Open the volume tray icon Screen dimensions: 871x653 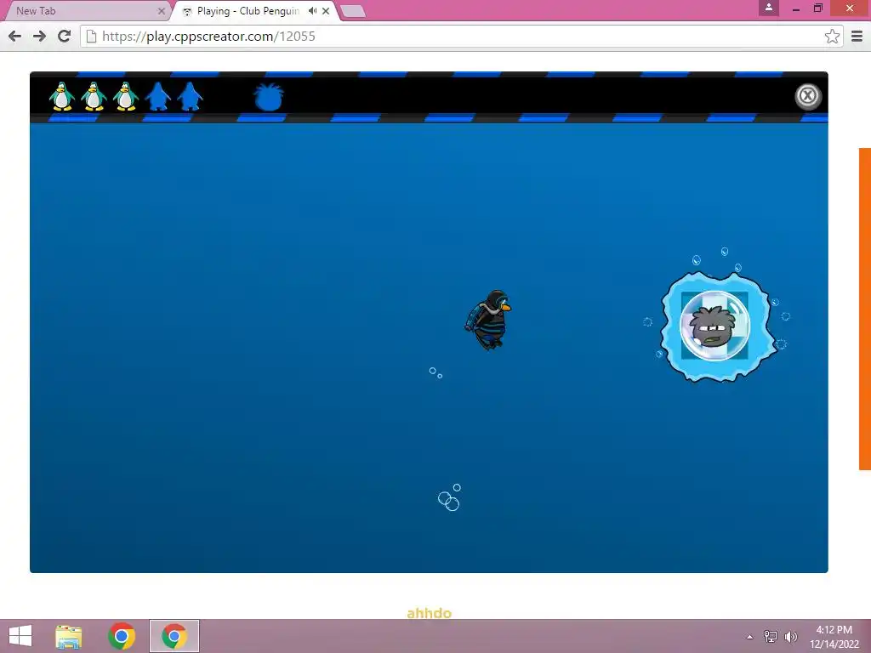point(791,637)
